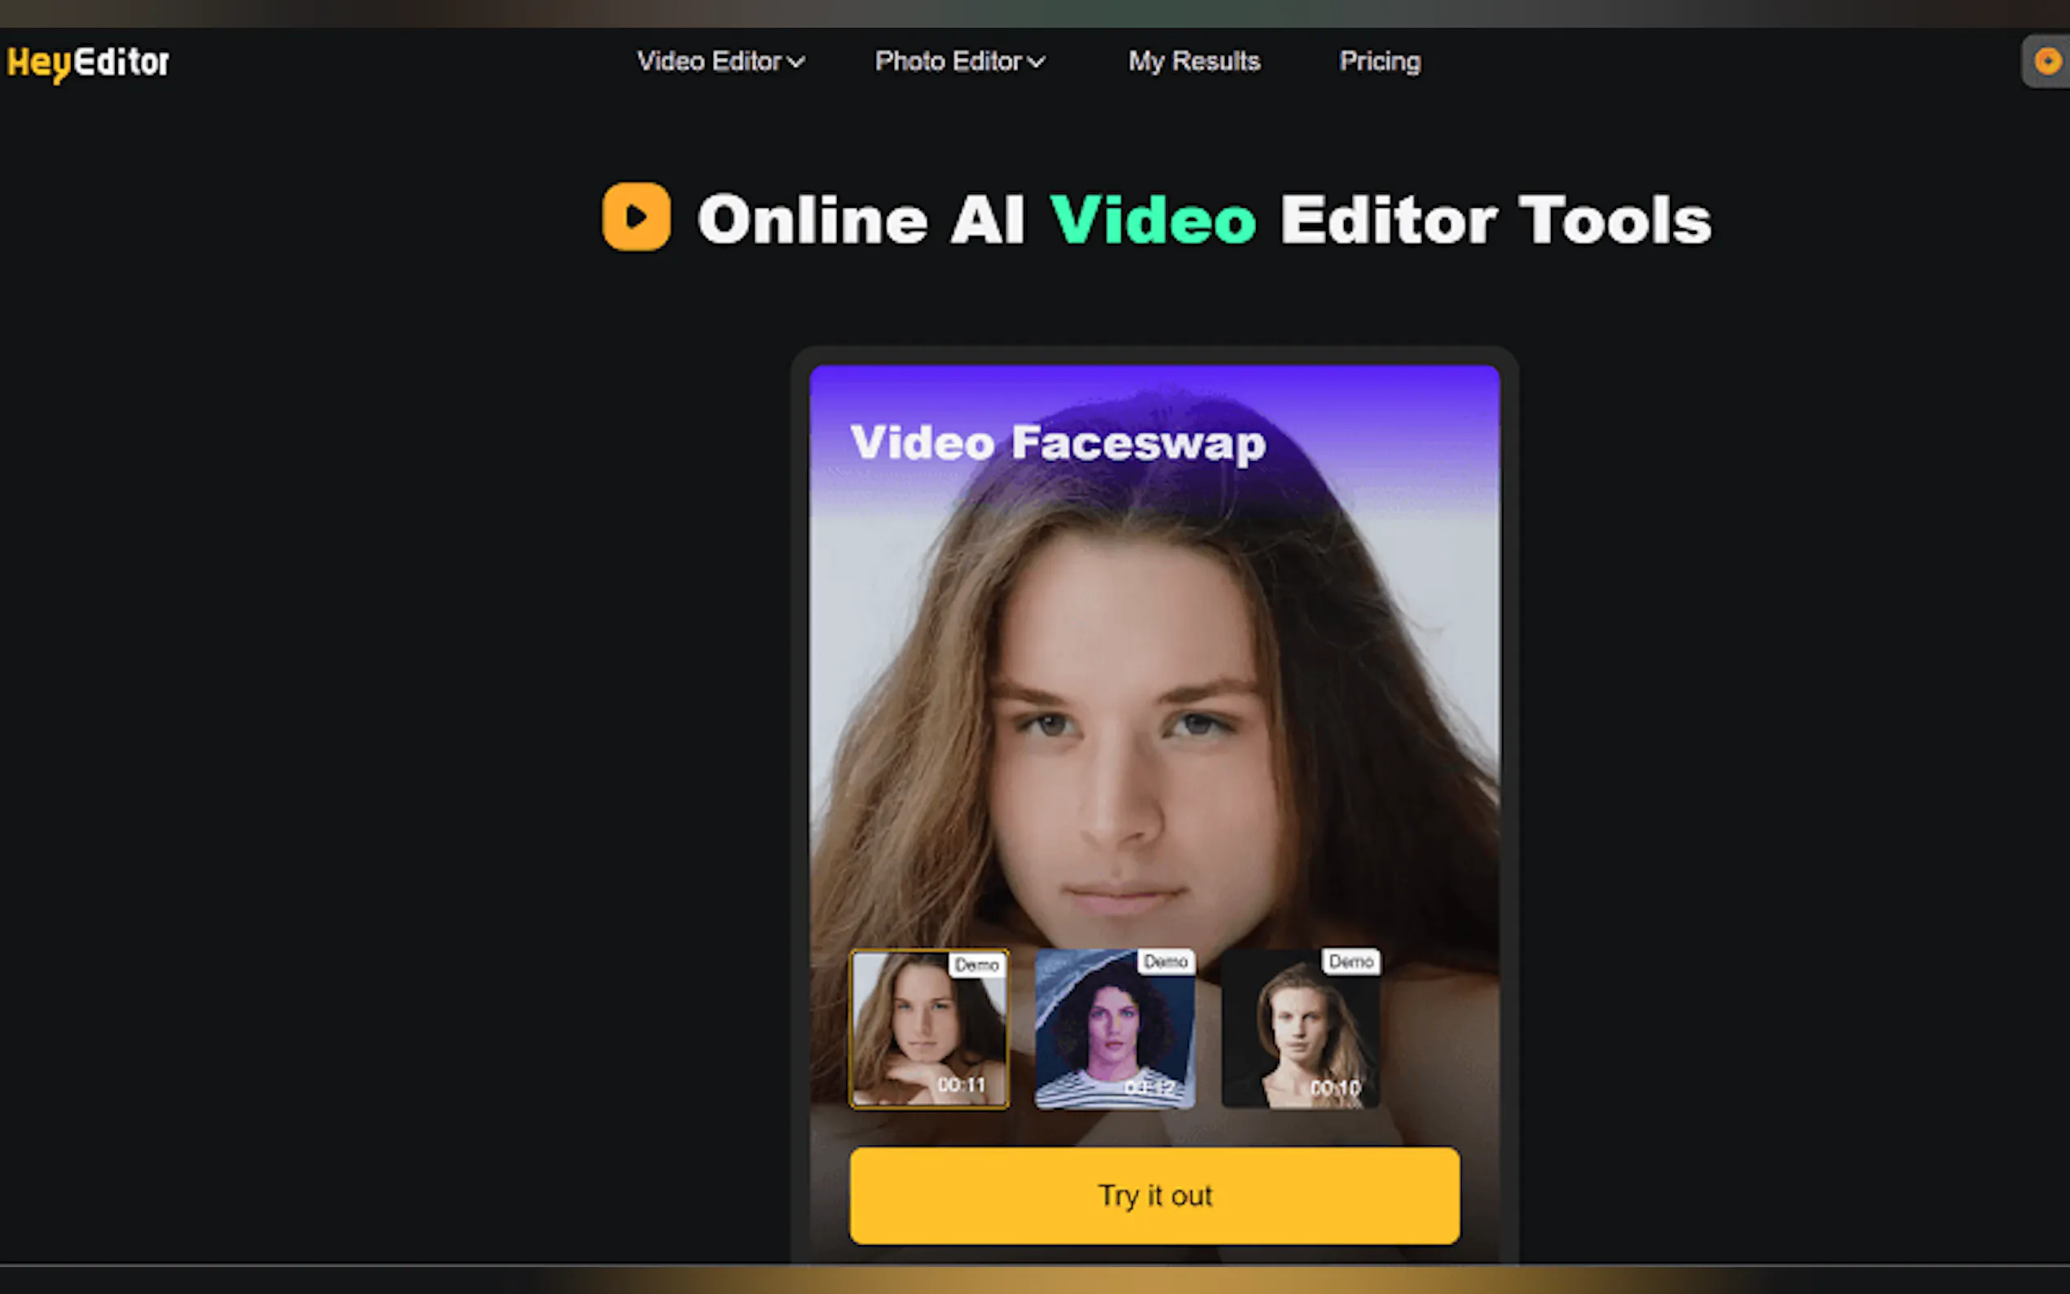Click the Video Editor chevron arrow
This screenshot has width=2070, height=1294.
796,63
